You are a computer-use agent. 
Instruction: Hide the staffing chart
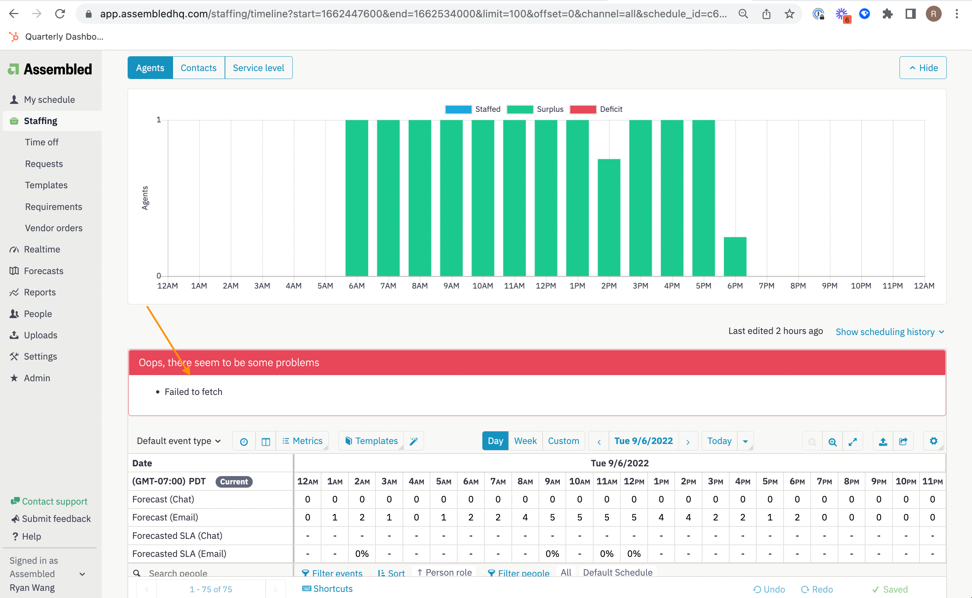coord(923,68)
